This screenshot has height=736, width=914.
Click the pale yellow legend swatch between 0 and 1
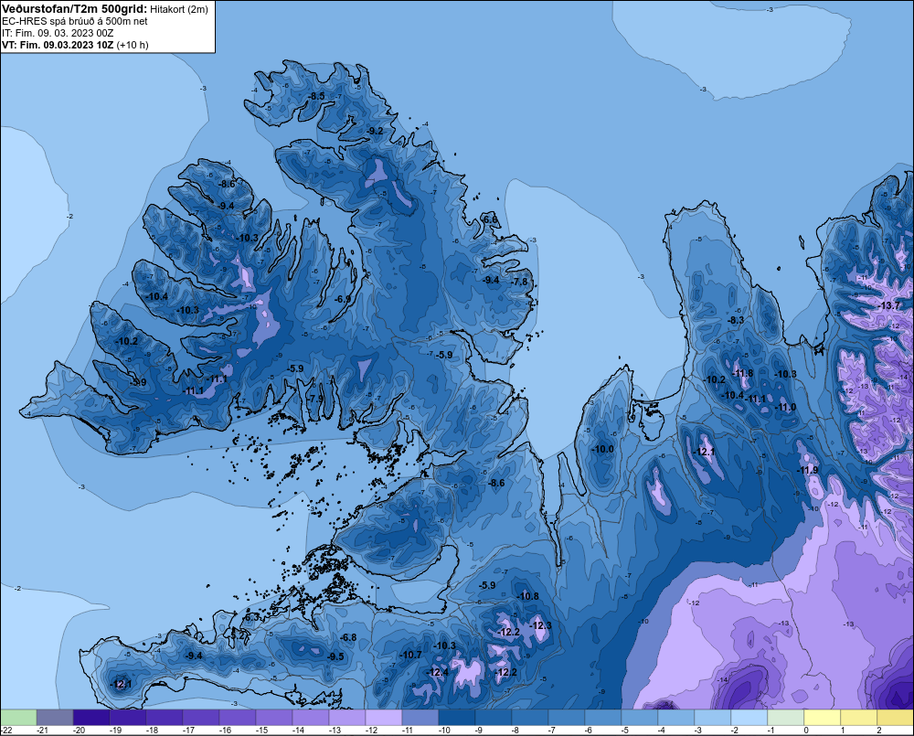[822, 718]
